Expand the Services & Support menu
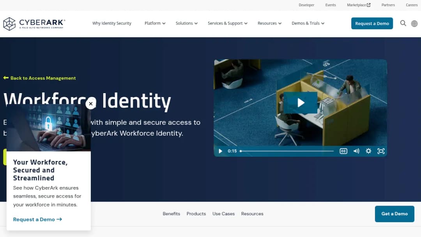This screenshot has height=237, width=421. [x=227, y=23]
